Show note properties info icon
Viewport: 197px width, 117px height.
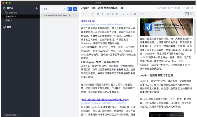coord(192,8)
